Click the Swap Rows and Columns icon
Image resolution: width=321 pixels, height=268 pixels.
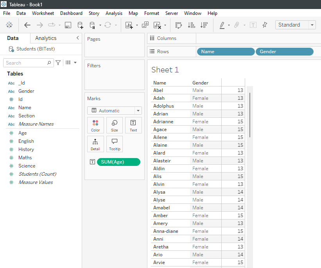(179, 25)
